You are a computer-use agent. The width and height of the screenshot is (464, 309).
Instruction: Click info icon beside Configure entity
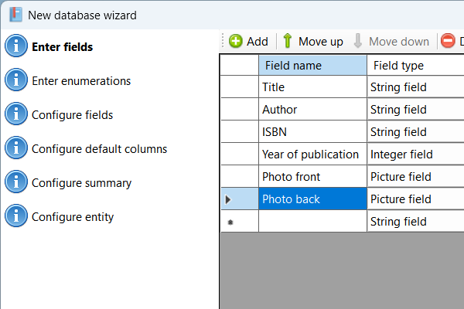[16, 216]
